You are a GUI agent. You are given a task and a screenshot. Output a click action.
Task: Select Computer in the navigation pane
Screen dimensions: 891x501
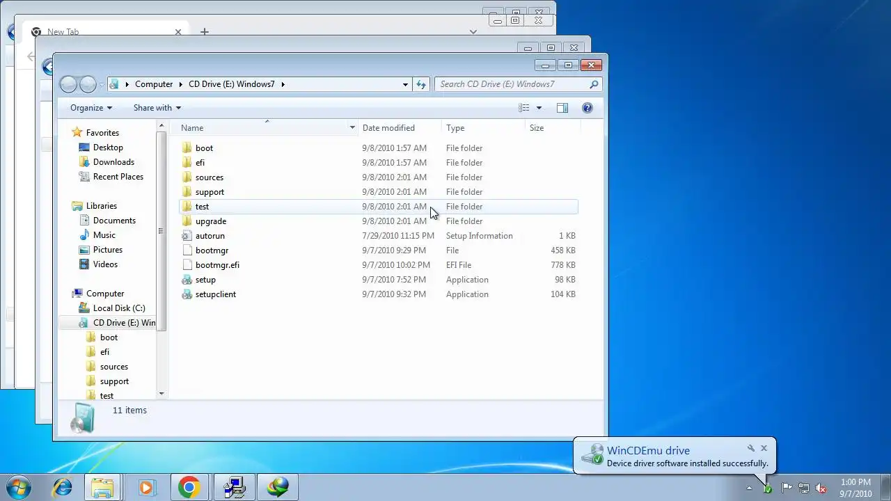point(105,294)
